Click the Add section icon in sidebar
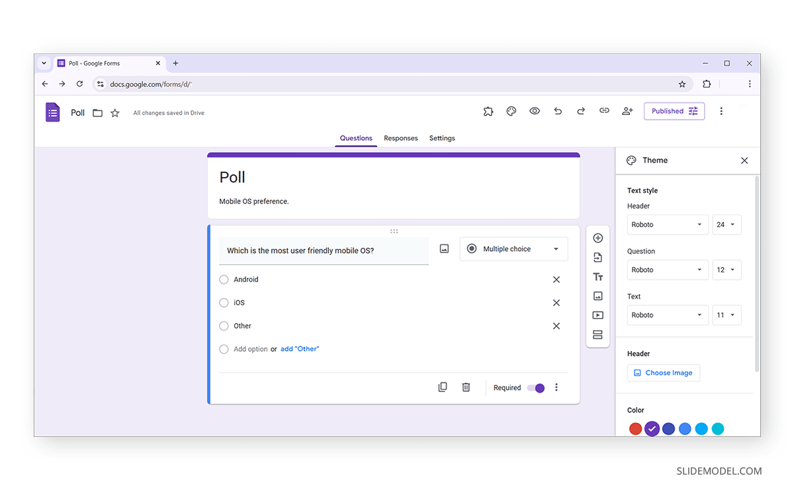The image size is (794, 491). (x=597, y=335)
